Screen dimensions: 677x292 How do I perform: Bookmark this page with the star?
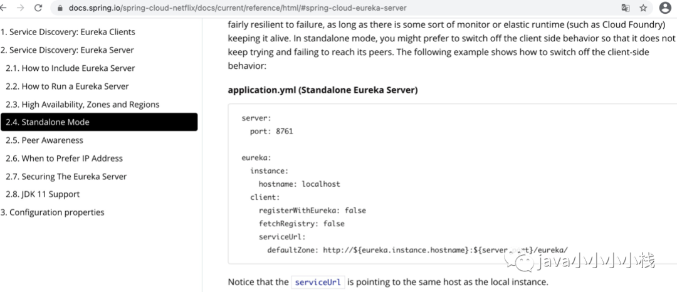pyautogui.click(x=643, y=8)
